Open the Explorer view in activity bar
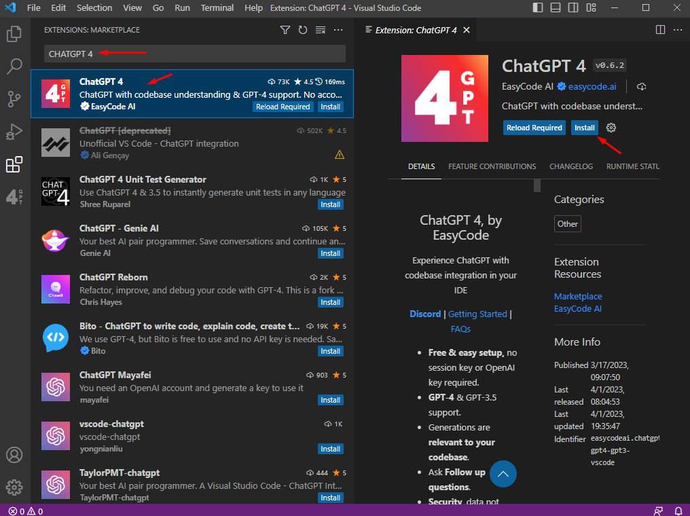The width and height of the screenshot is (690, 516). click(14, 34)
